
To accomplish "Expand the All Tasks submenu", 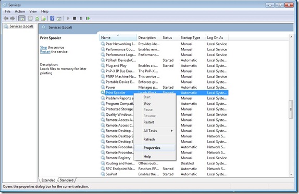I will click(x=155, y=131).
